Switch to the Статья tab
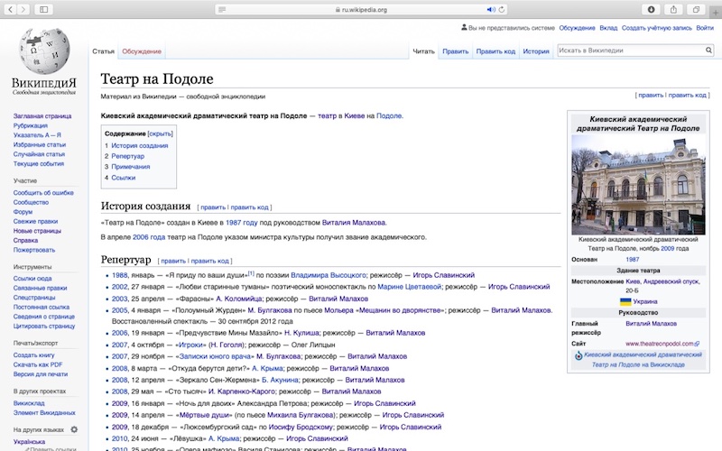 click(103, 51)
